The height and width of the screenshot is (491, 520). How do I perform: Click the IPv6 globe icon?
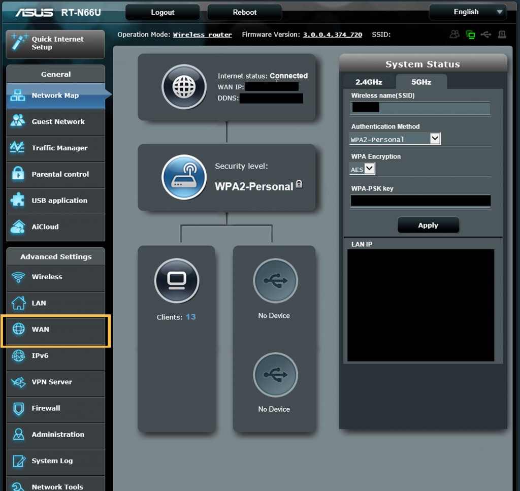point(18,356)
